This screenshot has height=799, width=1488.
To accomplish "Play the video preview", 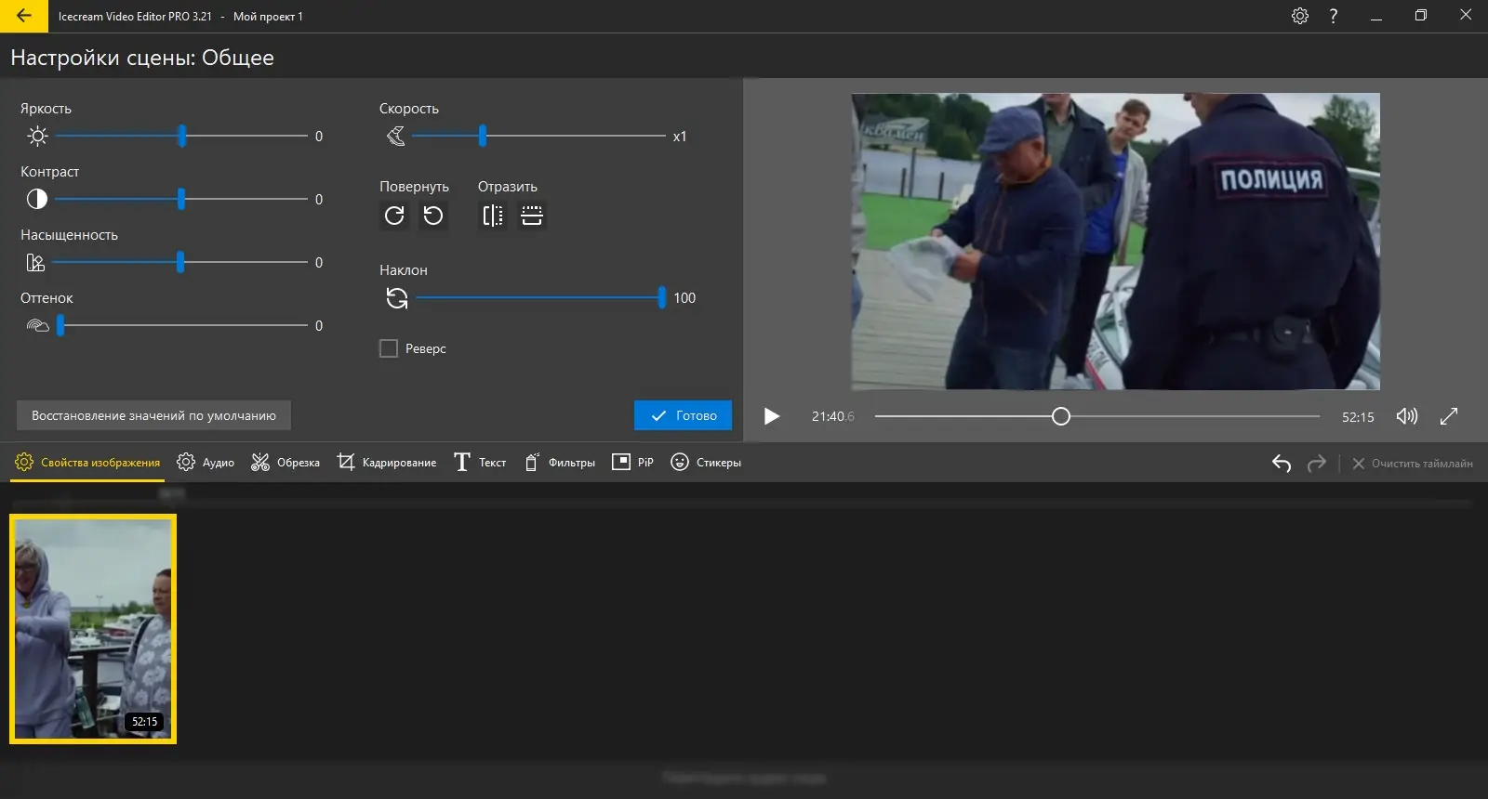I will click(x=771, y=416).
